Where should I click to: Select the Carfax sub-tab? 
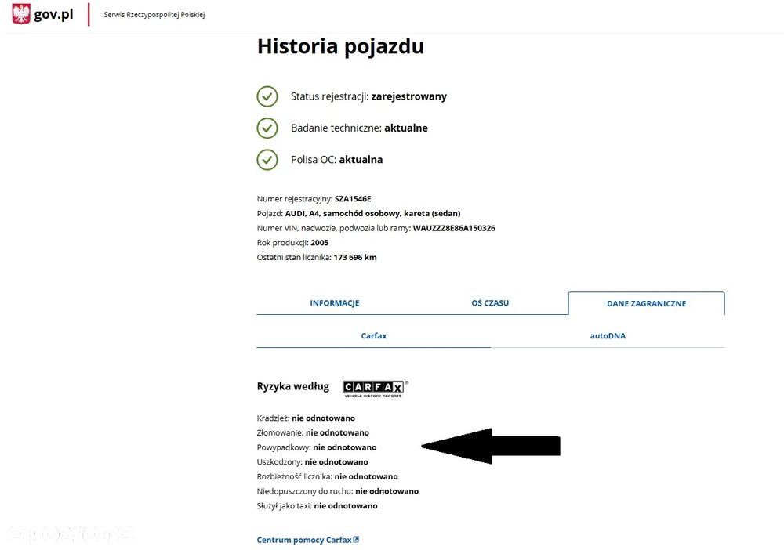(x=373, y=335)
